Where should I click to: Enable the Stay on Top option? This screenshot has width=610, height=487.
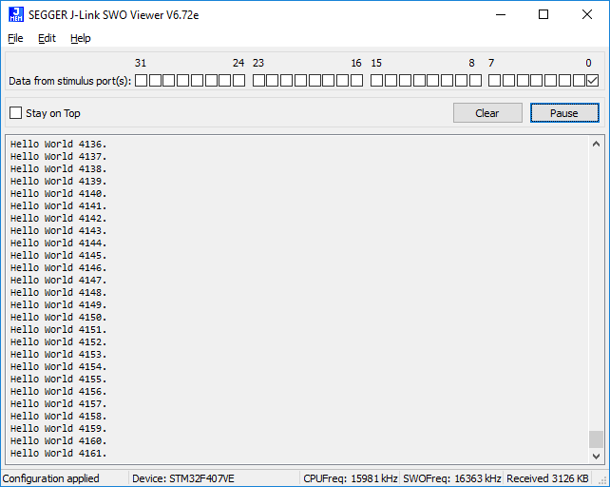16,113
